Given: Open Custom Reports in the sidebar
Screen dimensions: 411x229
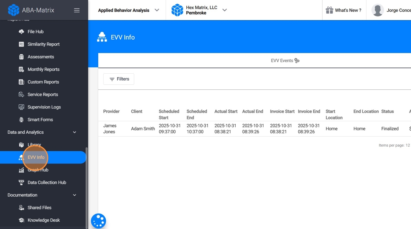Looking at the screenshot, I should pos(43,82).
